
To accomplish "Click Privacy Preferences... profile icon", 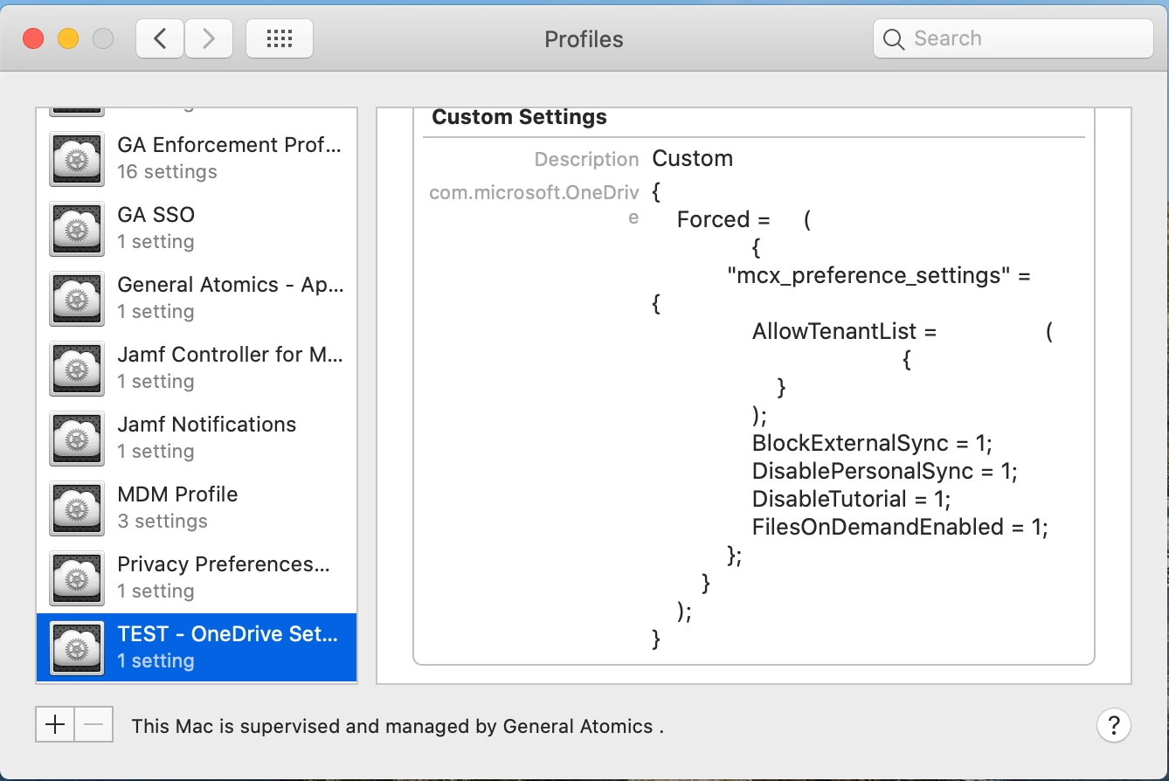I will (x=77, y=577).
